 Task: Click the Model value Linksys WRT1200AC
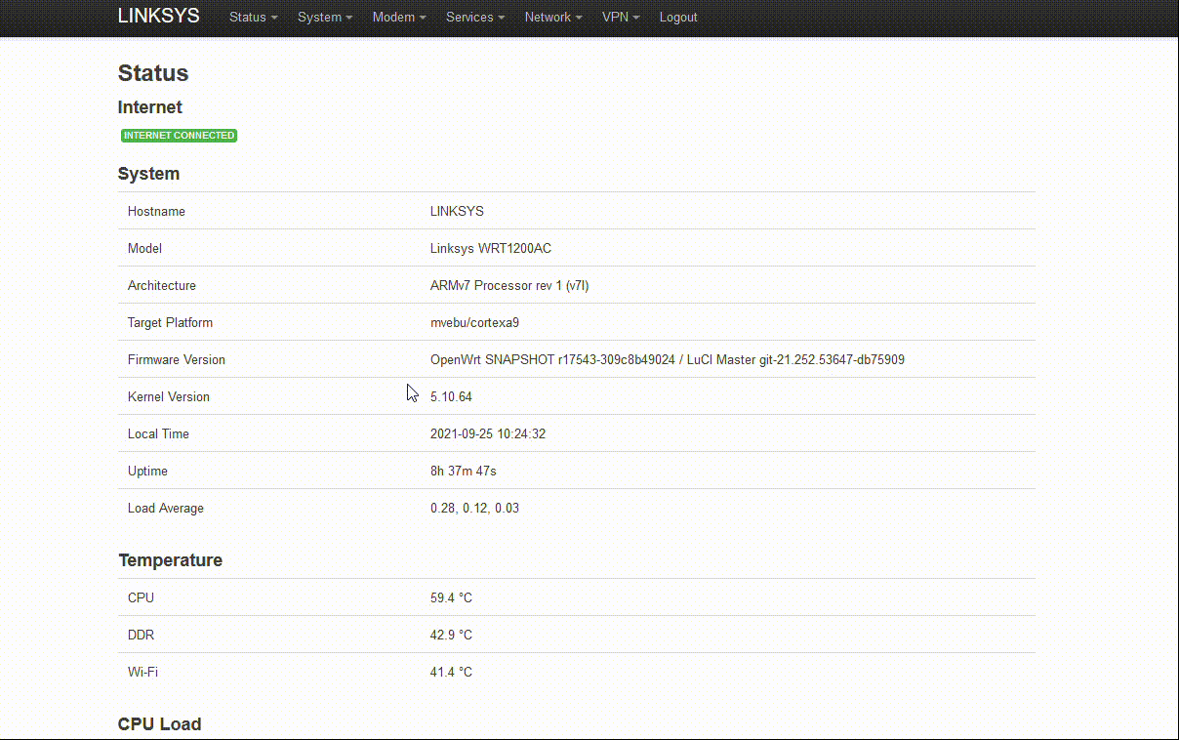tap(491, 248)
